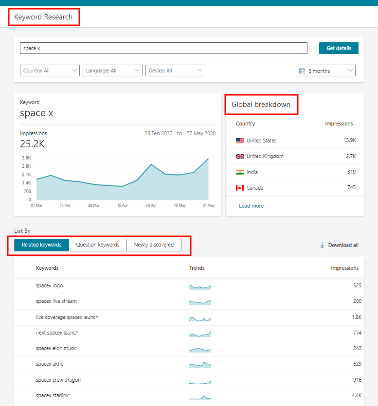Click the trend sparkline for spacex starlink

[x=200, y=397]
